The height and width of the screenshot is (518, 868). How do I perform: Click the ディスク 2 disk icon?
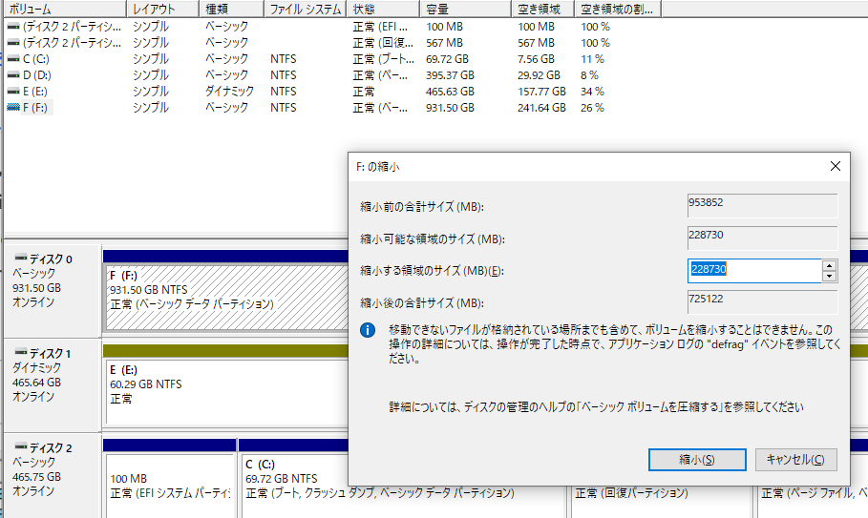pyautogui.click(x=21, y=446)
